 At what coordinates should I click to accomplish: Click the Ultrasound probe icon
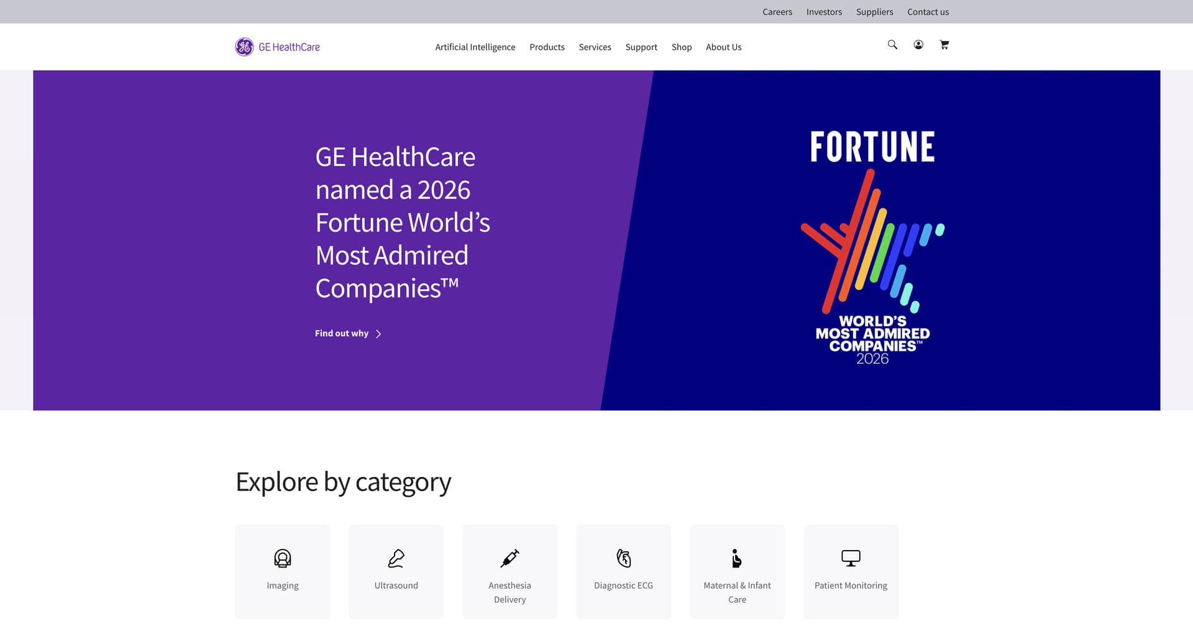tap(396, 558)
